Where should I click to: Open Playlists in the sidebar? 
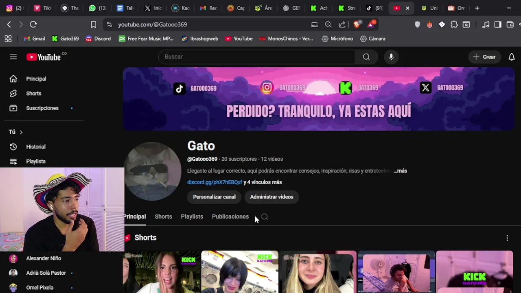pyautogui.click(x=36, y=162)
